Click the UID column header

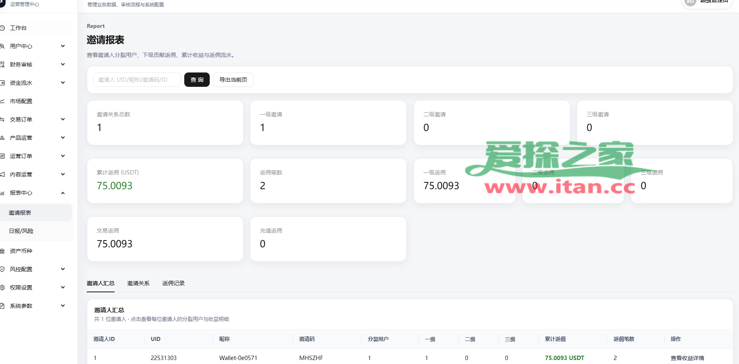coord(156,339)
